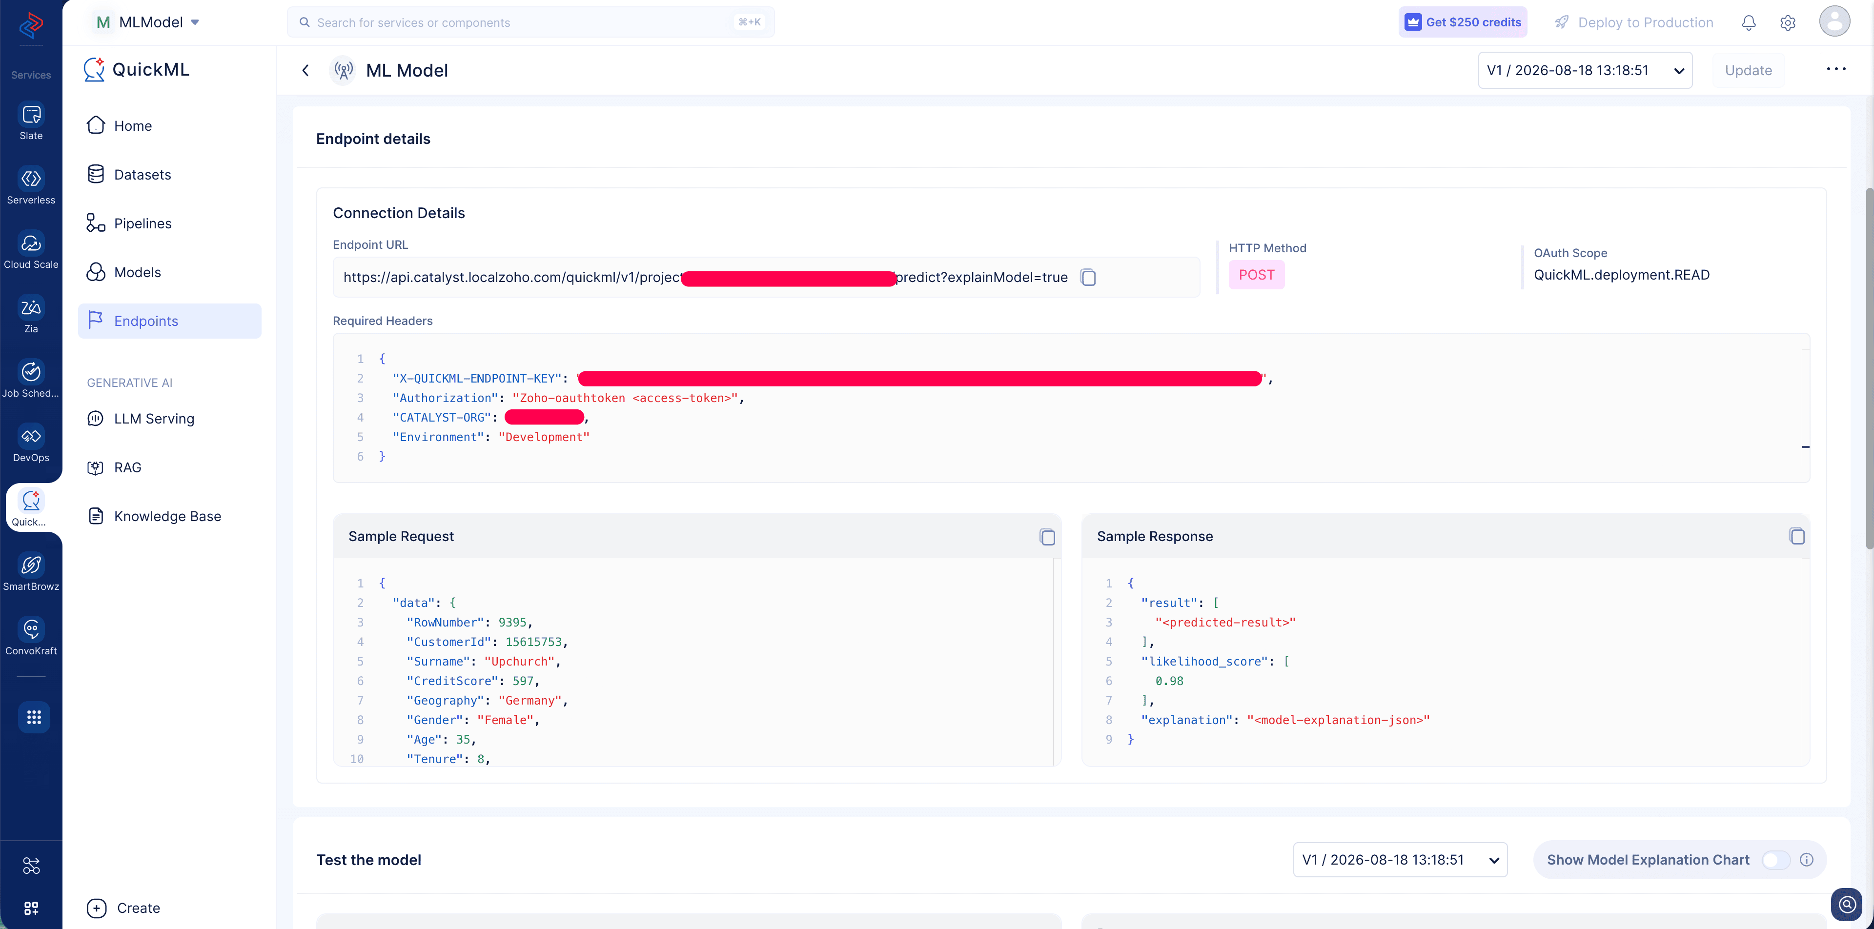Click Get $250 credits button

(x=1462, y=22)
